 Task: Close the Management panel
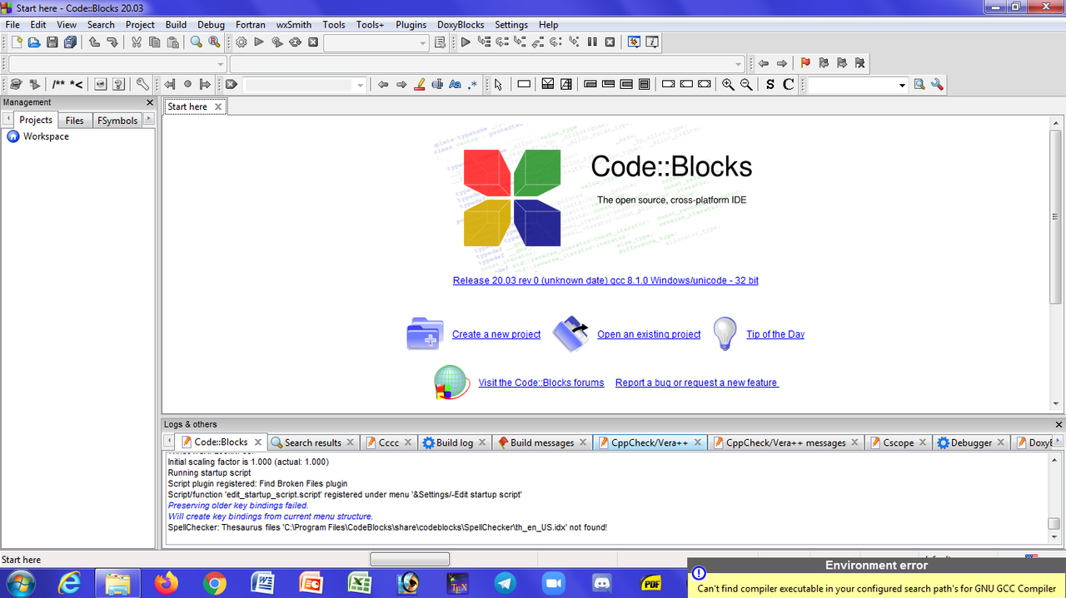pos(150,102)
